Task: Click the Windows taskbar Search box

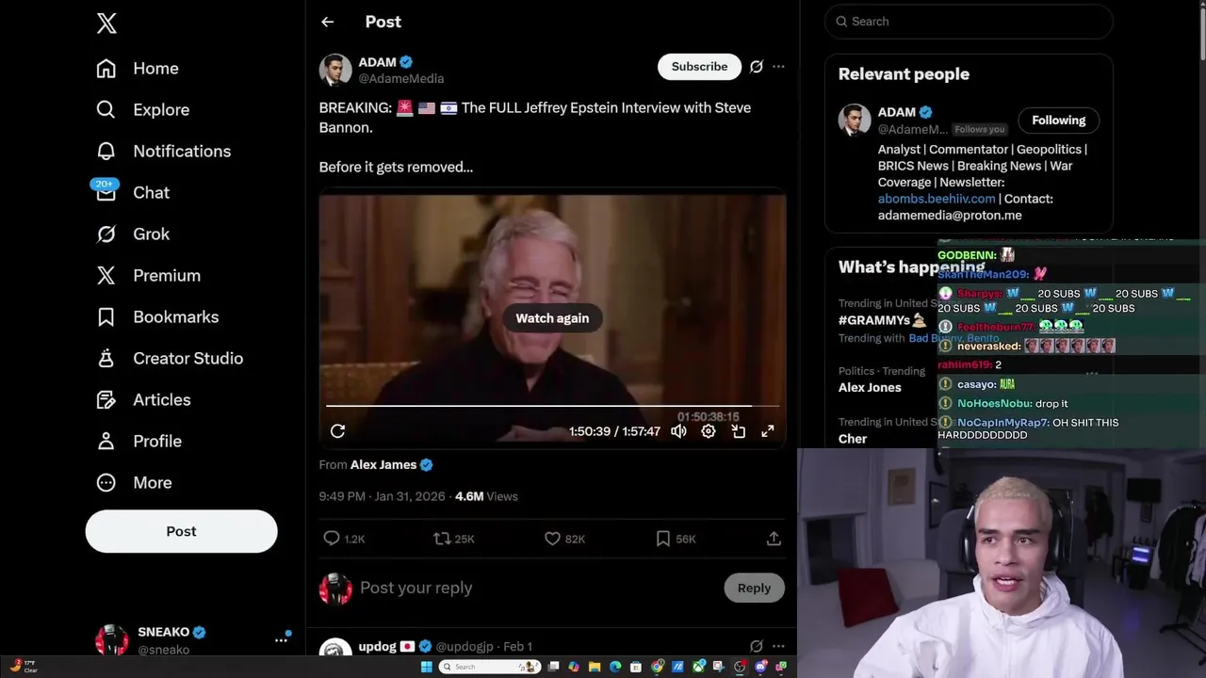Action: [489, 667]
